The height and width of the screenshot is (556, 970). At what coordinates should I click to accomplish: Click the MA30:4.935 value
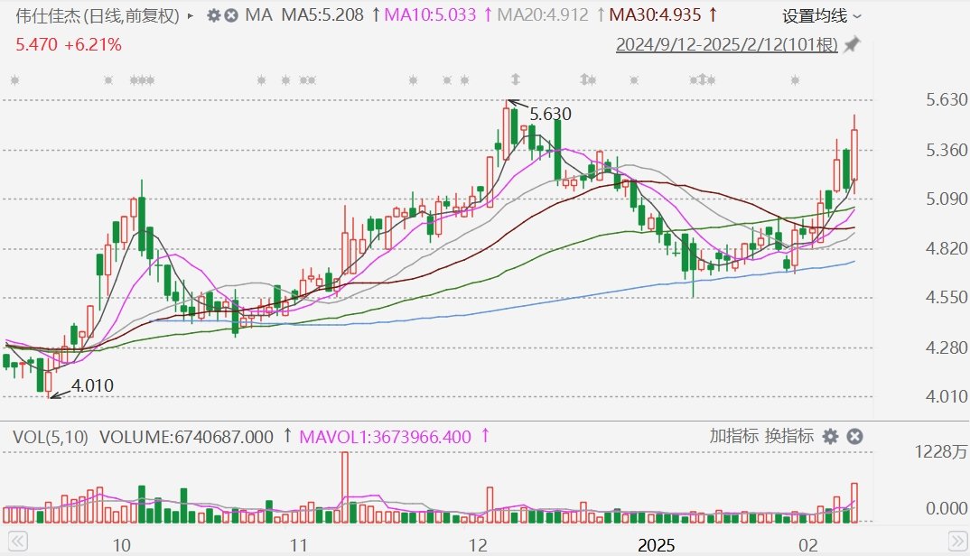point(655,14)
